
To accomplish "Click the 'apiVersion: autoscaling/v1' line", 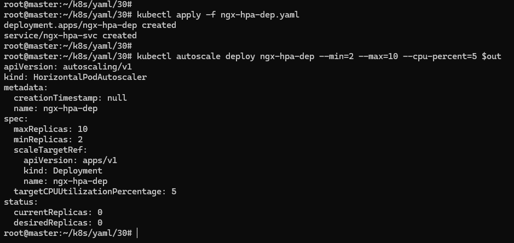I will pos(68,67).
